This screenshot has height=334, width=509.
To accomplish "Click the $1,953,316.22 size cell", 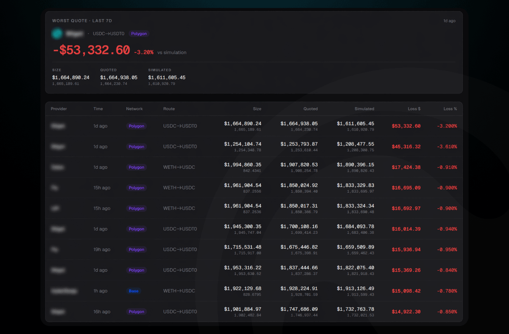I will click(243, 268).
